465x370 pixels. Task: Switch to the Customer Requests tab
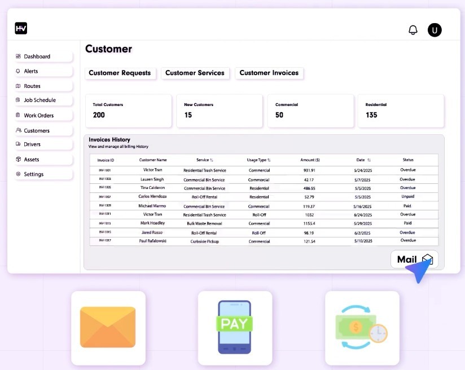(120, 73)
